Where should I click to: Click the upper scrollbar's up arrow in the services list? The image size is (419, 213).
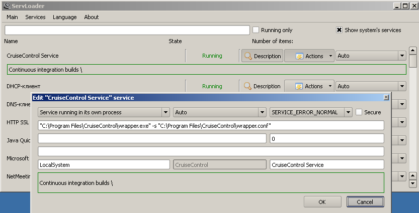tap(413, 50)
